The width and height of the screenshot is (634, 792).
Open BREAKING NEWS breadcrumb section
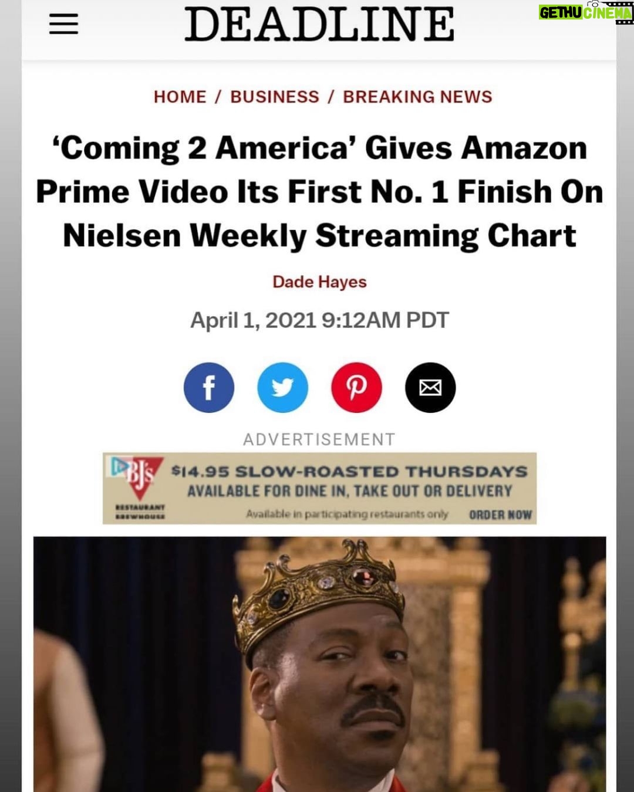(x=417, y=97)
